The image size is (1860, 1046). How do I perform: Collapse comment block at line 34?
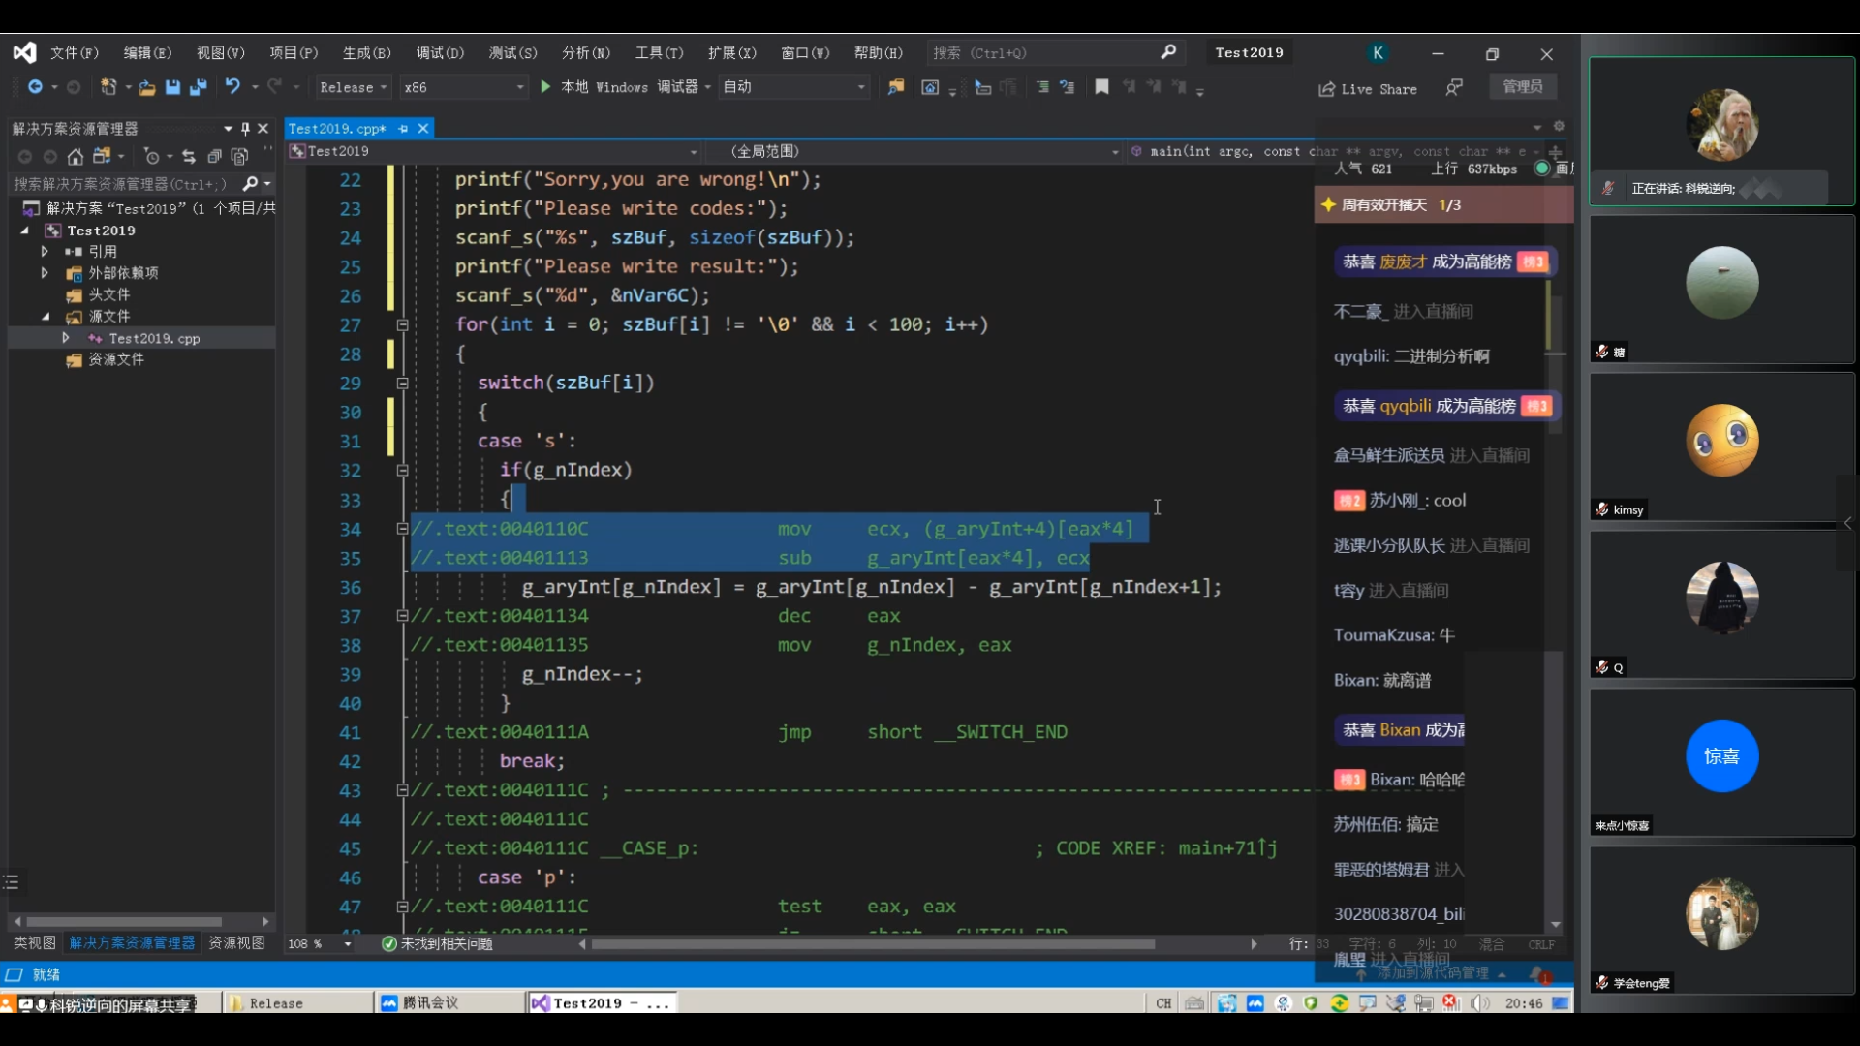[402, 529]
